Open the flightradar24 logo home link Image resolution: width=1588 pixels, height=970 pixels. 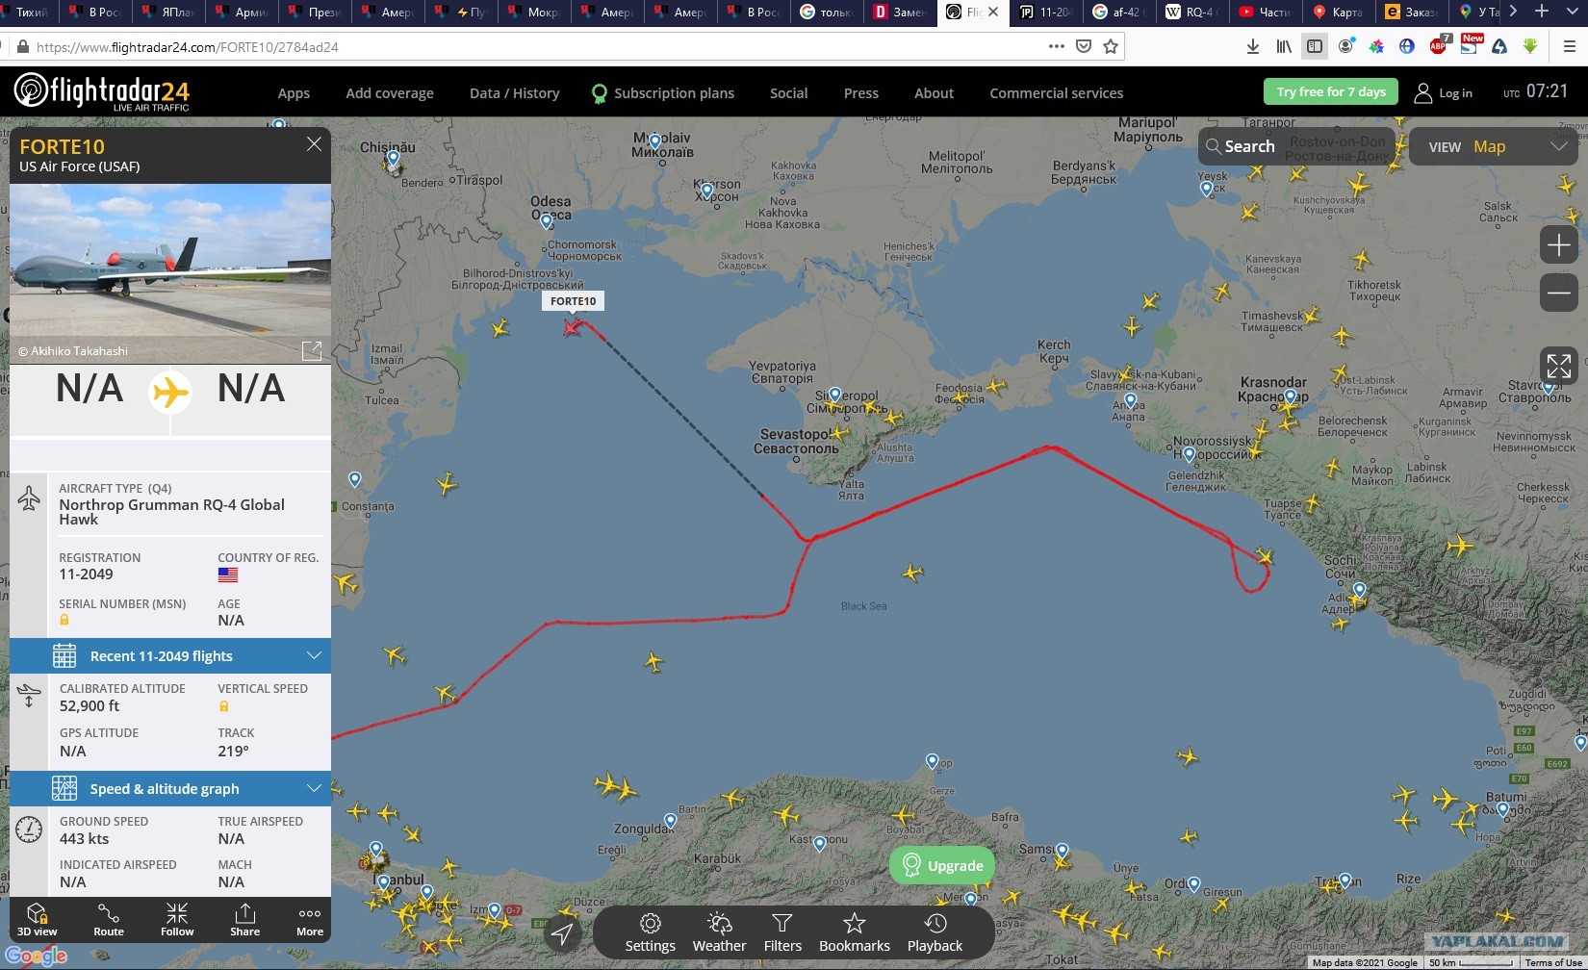pos(102,92)
